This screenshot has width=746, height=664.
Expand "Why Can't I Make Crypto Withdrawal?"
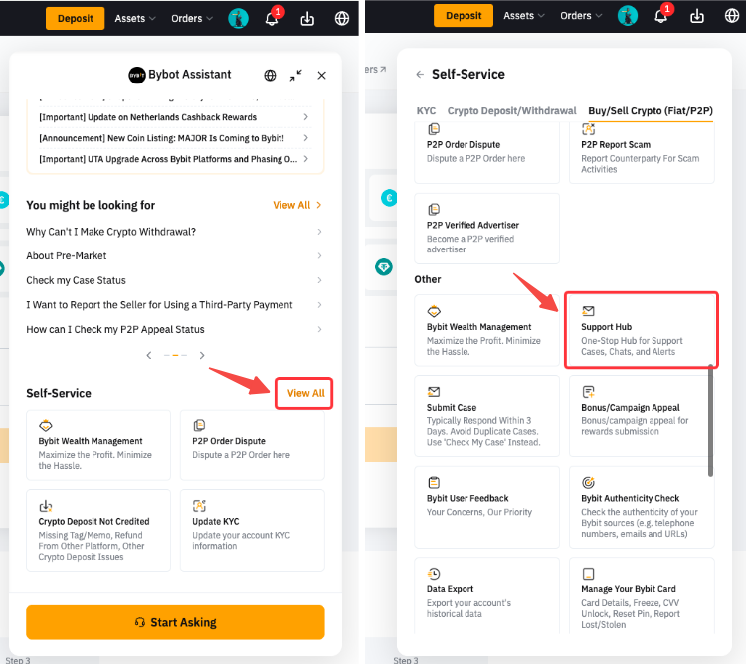(x=174, y=232)
